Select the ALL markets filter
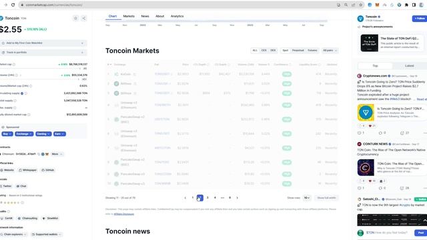 [x=255, y=51]
